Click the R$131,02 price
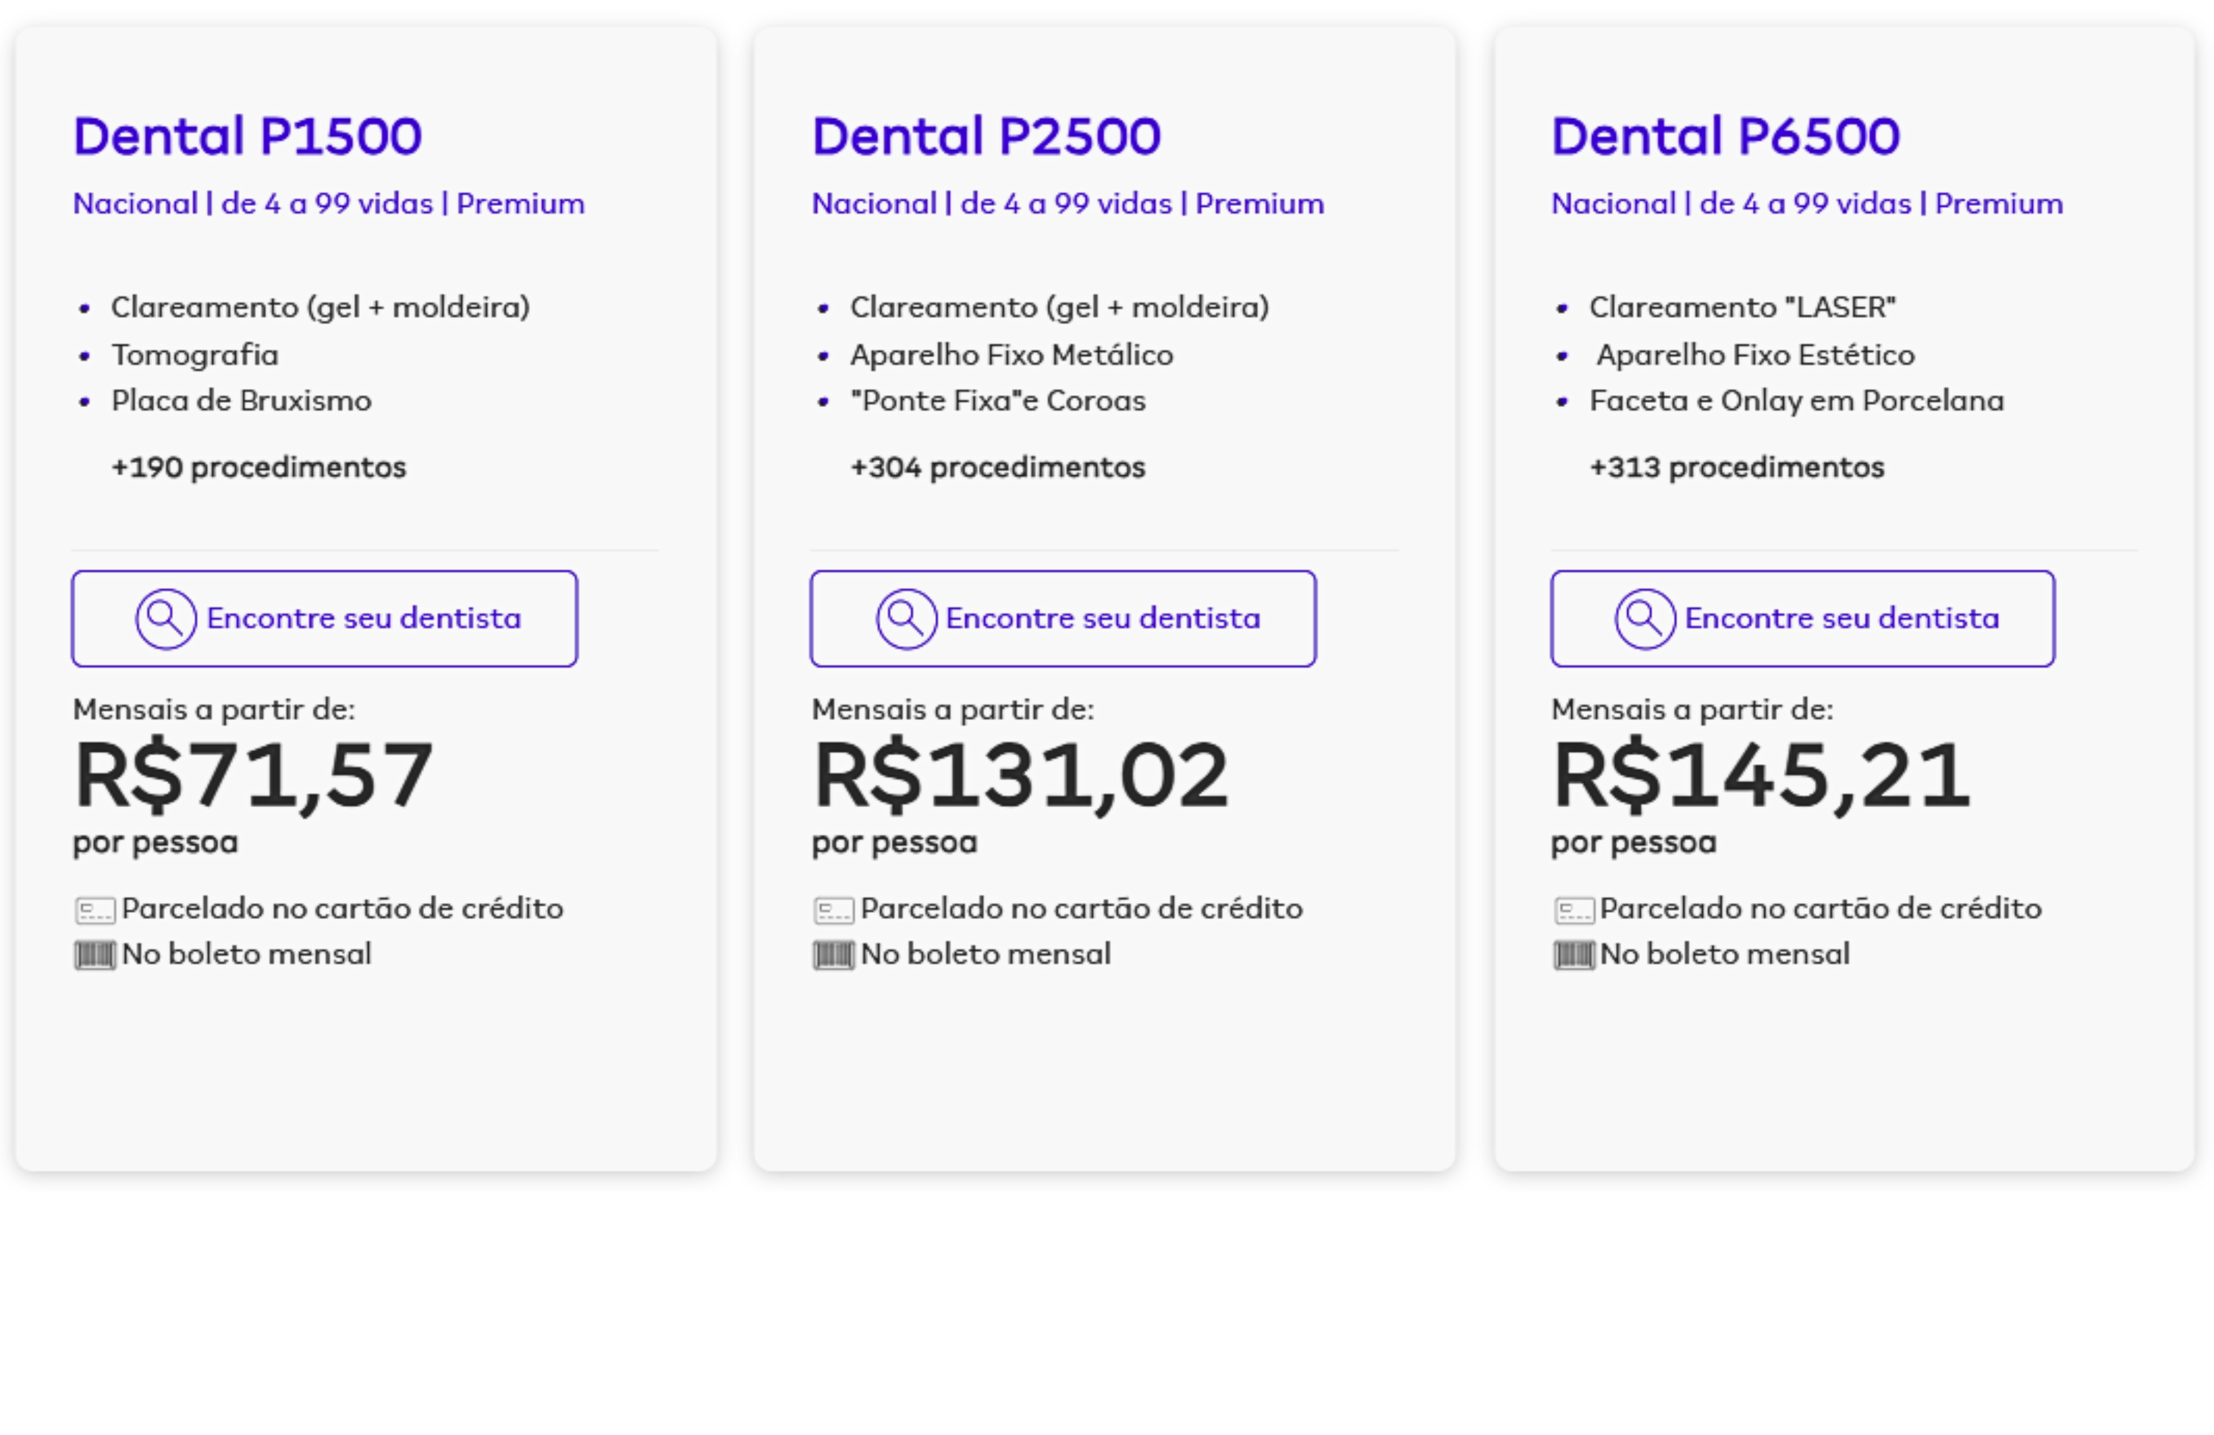This screenshot has height=1435, width=2214. 1020,775
